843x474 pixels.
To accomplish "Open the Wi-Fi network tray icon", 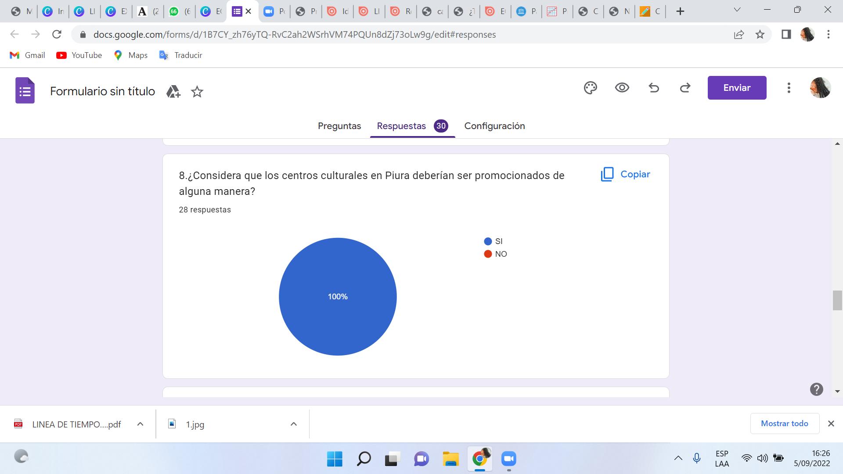I will click(746, 459).
